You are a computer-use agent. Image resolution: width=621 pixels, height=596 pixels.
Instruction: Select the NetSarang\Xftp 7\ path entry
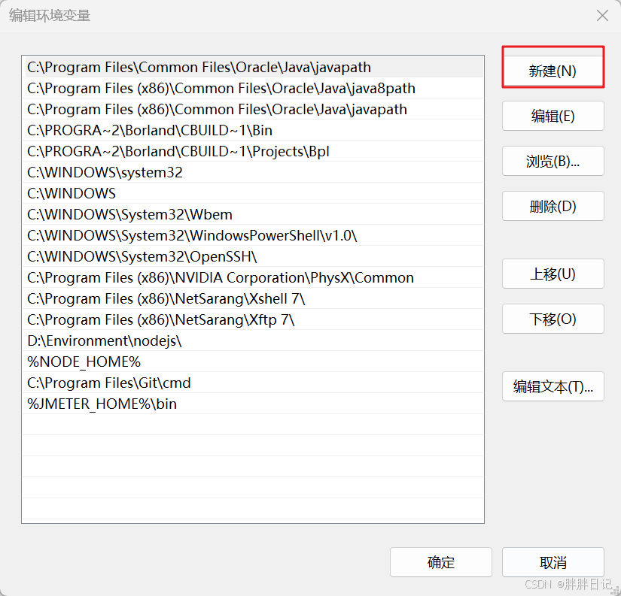pyautogui.click(x=253, y=319)
